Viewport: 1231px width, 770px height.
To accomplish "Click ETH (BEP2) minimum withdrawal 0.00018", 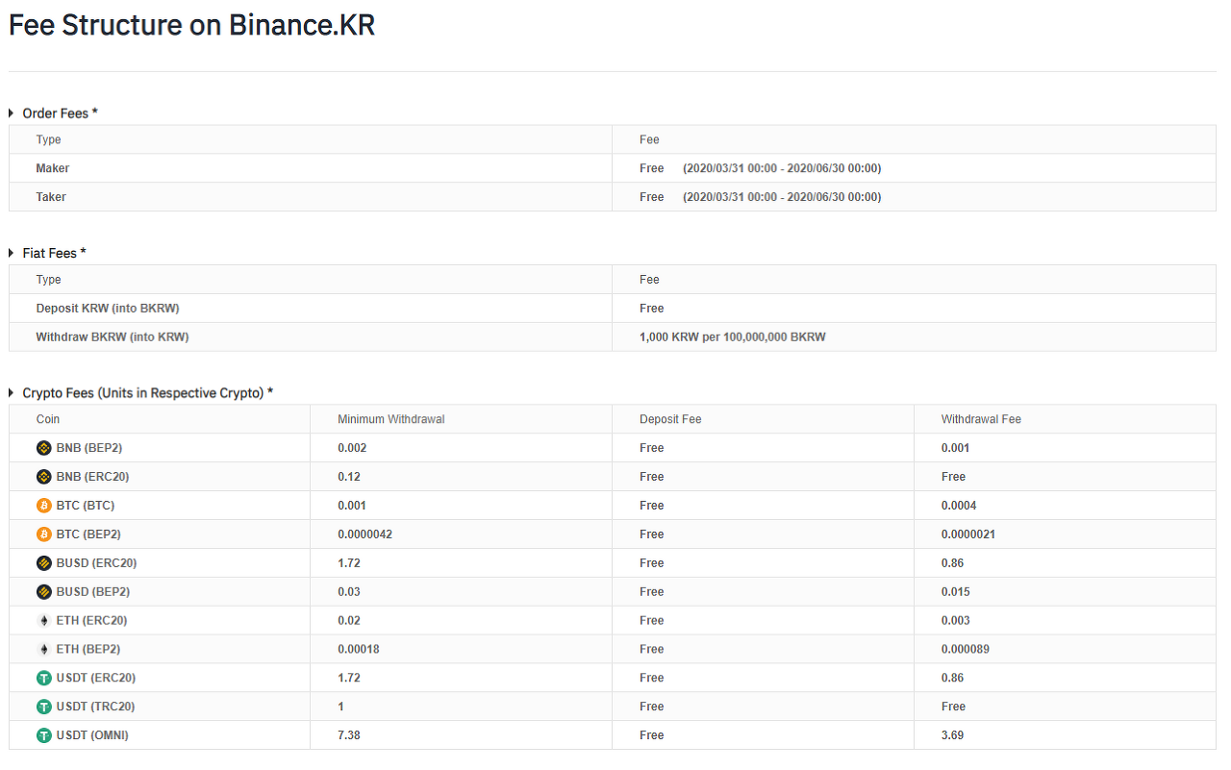I will (359, 650).
